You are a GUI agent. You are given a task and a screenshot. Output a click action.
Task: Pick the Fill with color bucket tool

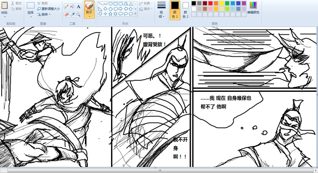click(x=73, y=7)
